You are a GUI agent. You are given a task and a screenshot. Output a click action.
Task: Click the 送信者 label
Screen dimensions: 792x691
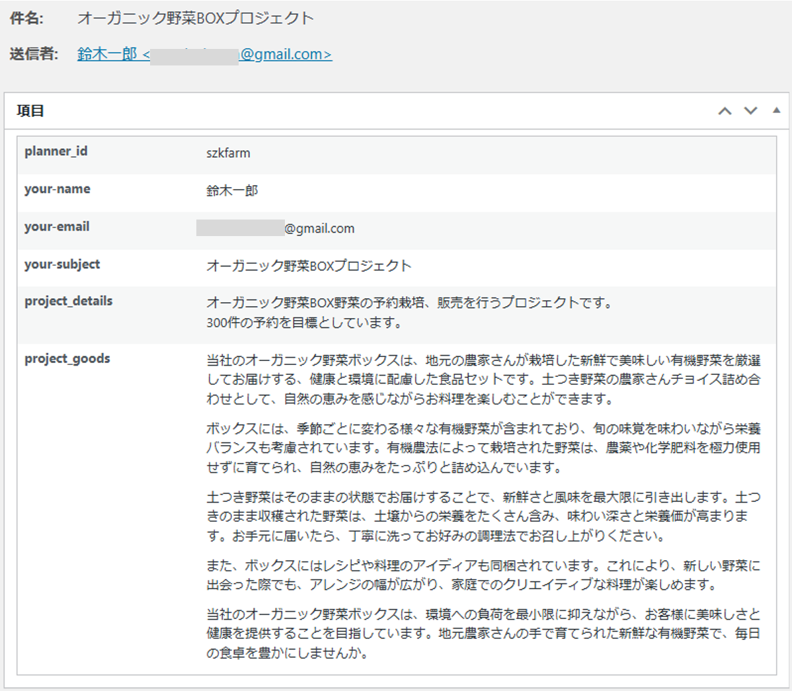(34, 54)
